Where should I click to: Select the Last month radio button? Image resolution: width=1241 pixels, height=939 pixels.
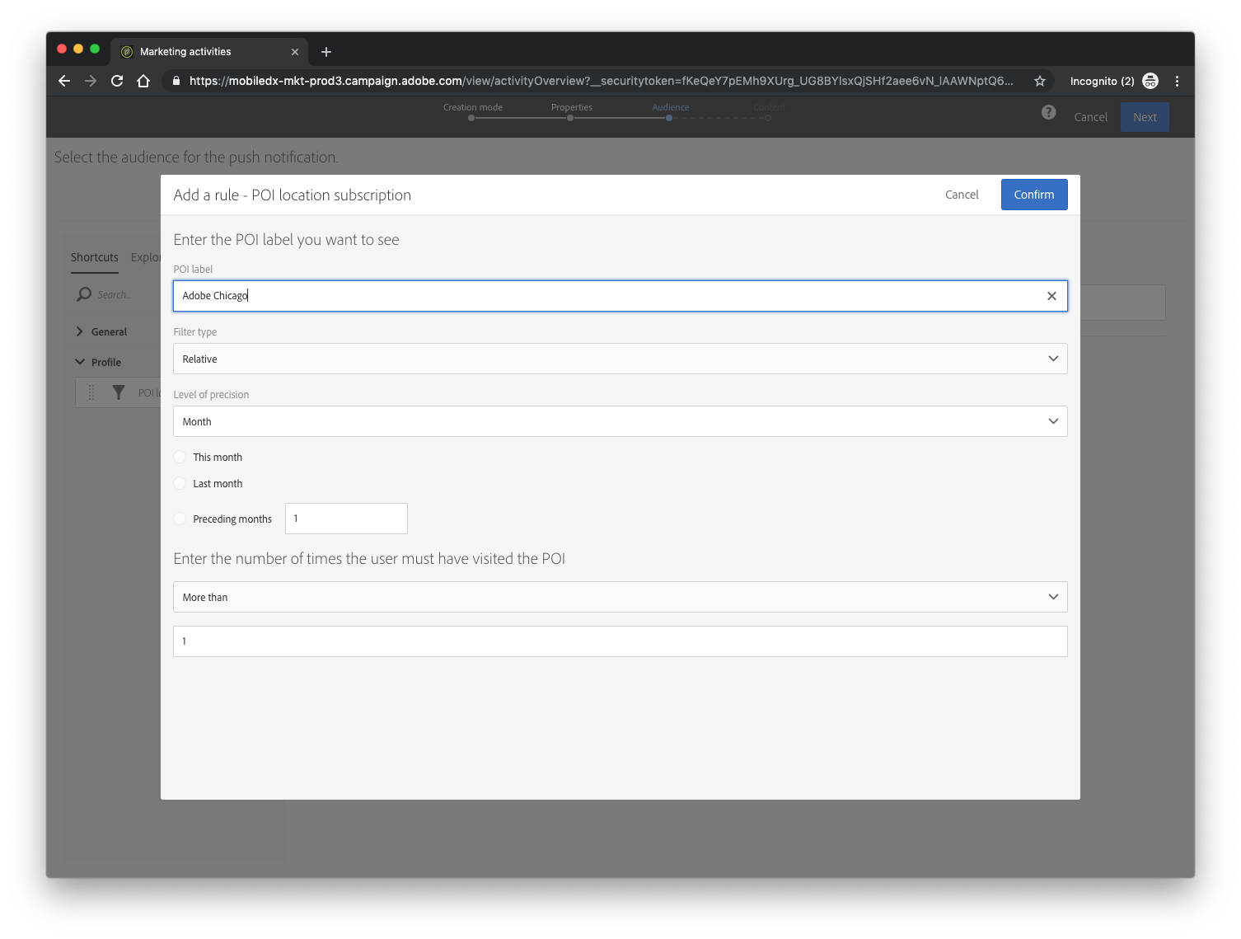point(180,483)
